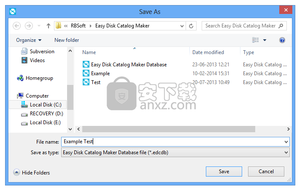The height and width of the screenshot is (188, 305).
Task: Click the Test file icon
Action: [86, 82]
